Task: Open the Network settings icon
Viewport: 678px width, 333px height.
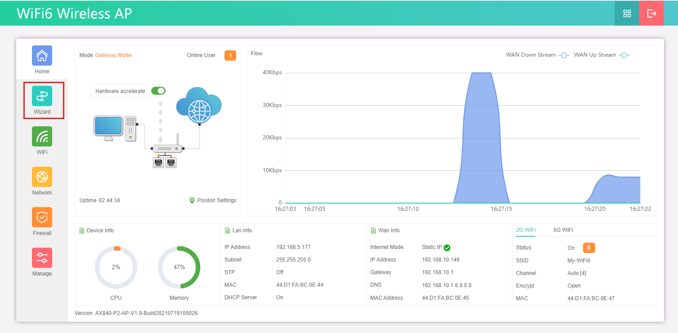Action: click(x=42, y=177)
